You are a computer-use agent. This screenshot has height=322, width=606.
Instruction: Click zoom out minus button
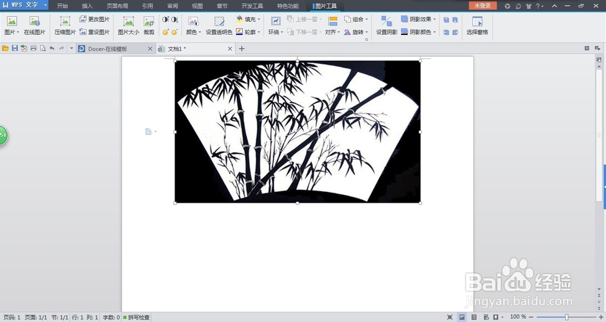click(531, 317)
